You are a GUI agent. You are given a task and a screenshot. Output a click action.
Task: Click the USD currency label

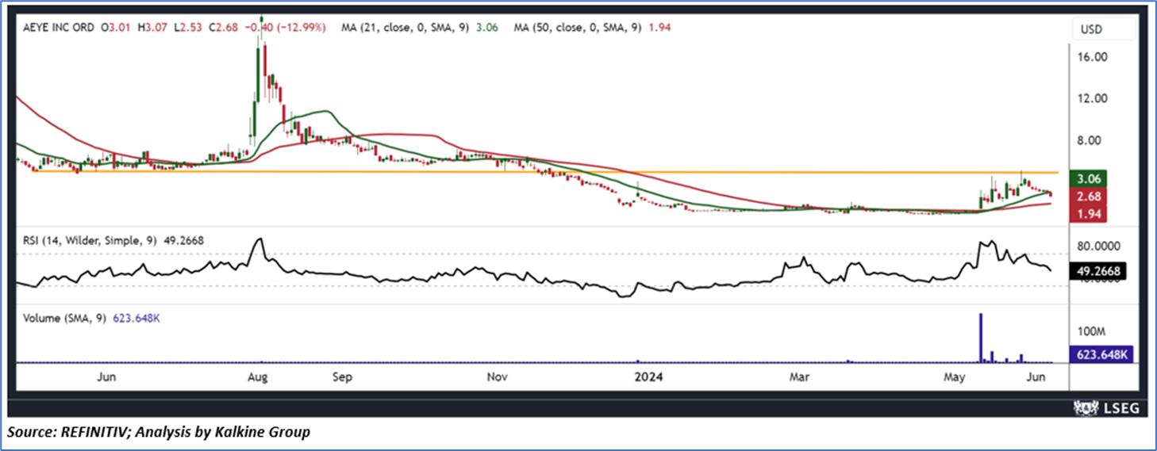coord(1091,30)
